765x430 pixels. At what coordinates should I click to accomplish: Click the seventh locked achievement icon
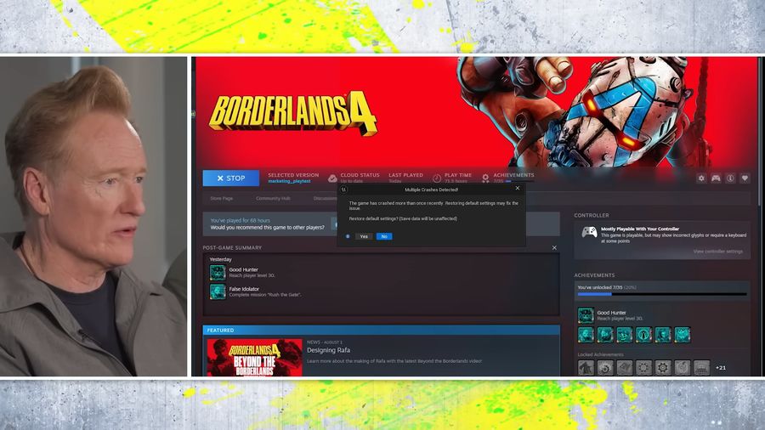tap(701, 368)
